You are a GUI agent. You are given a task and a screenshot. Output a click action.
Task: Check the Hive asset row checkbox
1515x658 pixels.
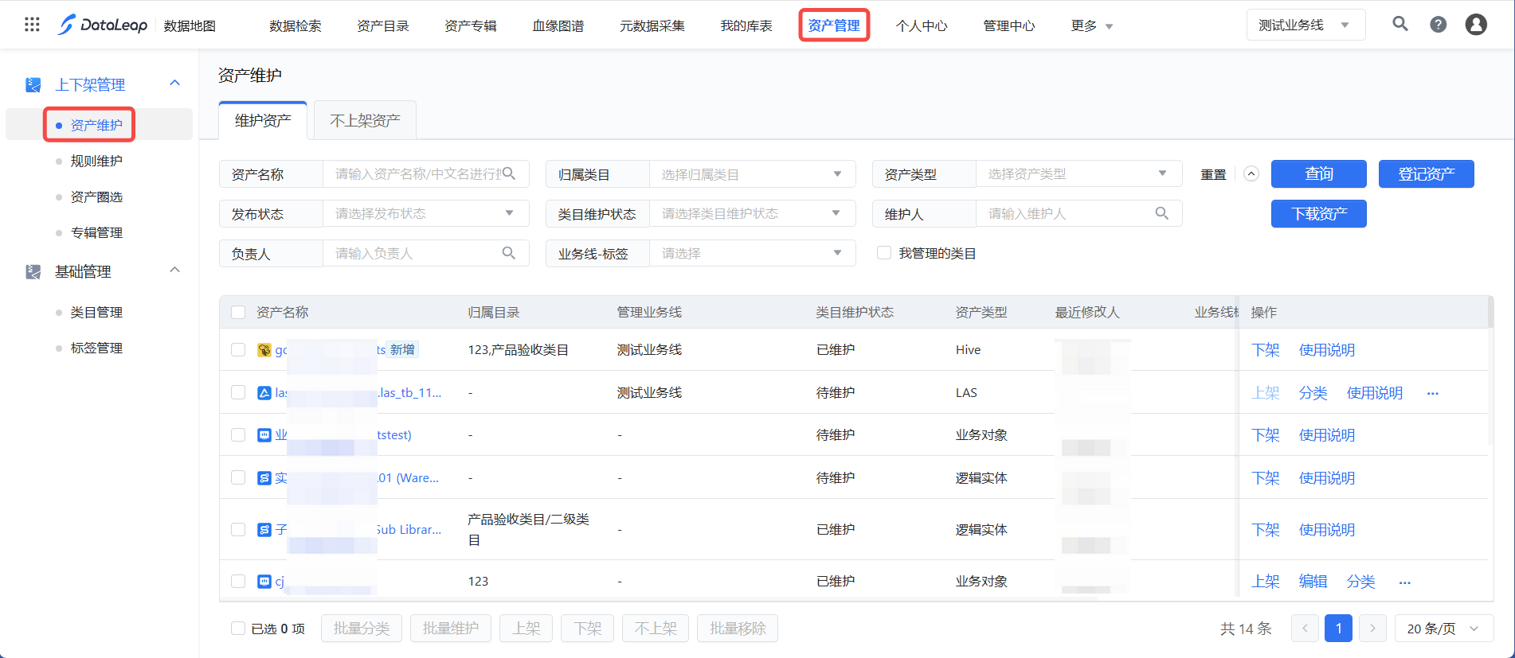(238, 350)
